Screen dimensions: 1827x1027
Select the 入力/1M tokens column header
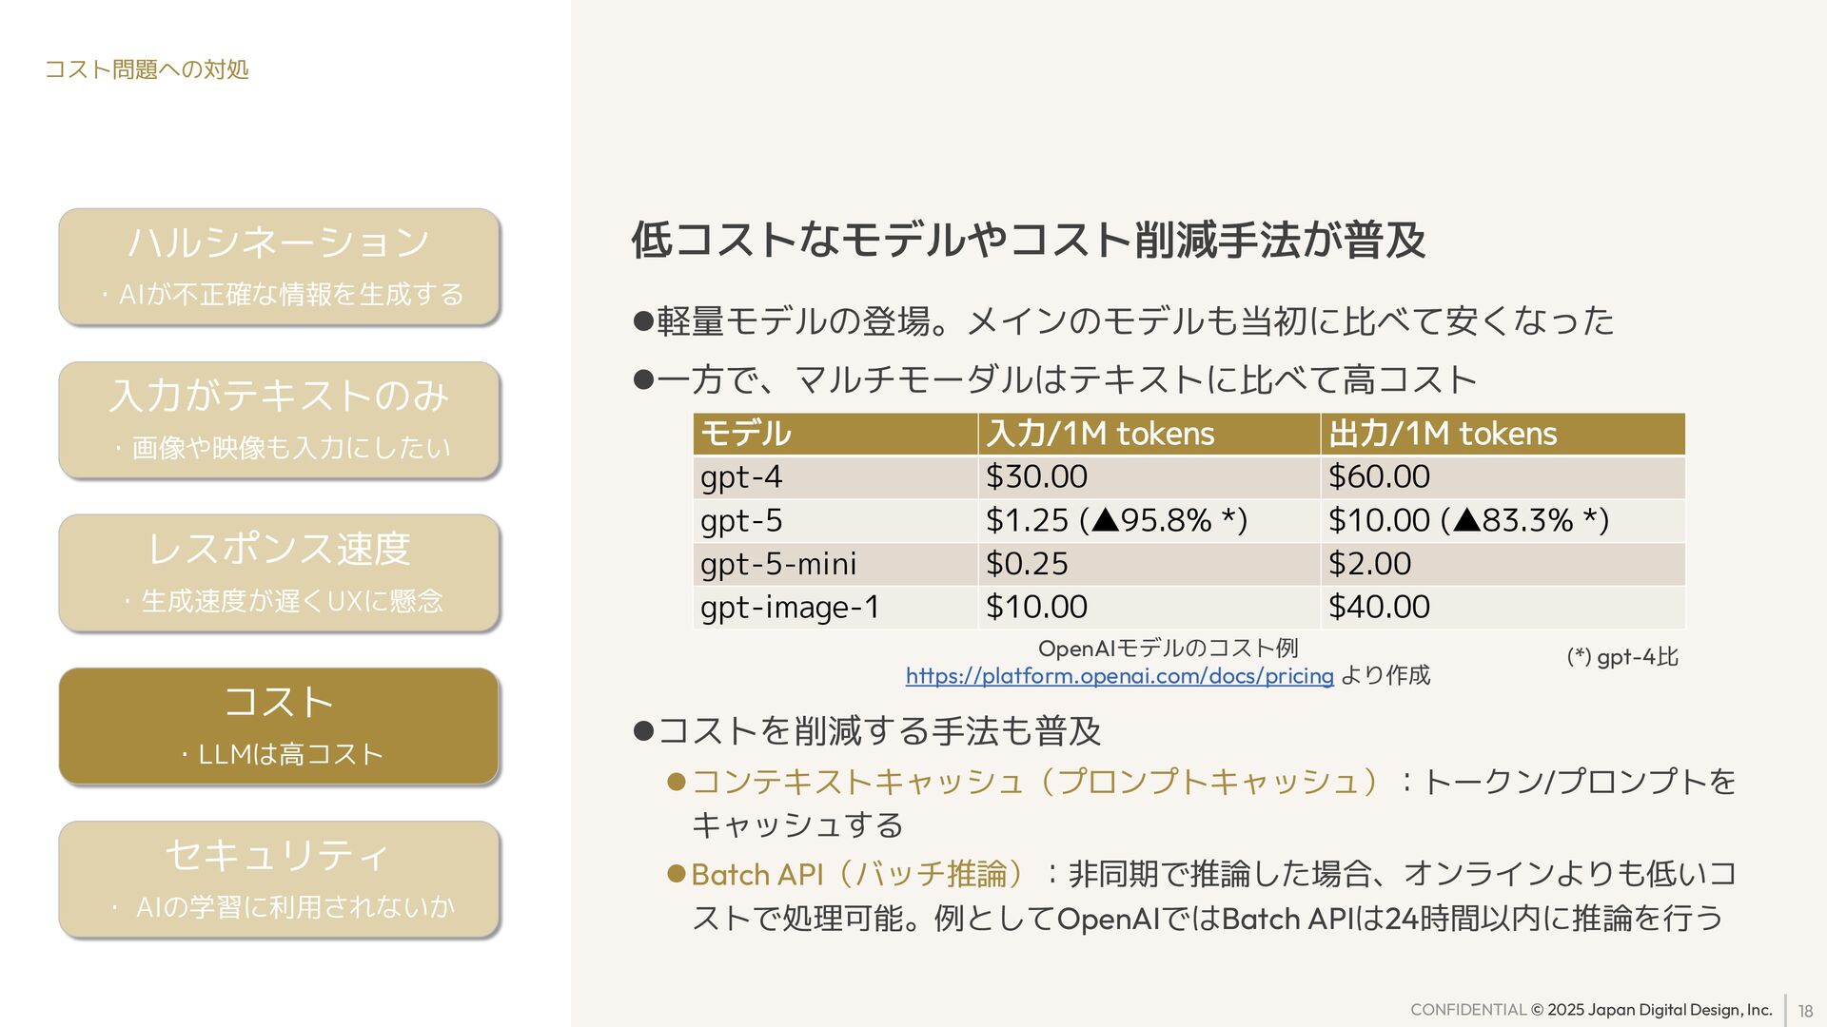(x=1148, y=434)
